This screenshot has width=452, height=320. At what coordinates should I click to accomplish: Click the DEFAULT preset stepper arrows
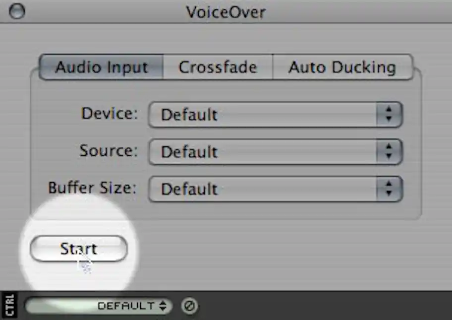click(164, 306)
